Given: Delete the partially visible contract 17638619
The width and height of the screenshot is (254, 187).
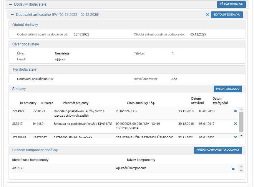Looking at the screenshot, I should pyautogui.click(x=235, y=137).
